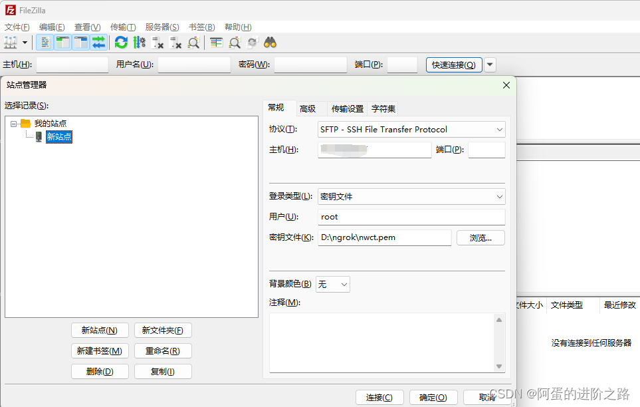
Task: Click the comments scrollbar down arrow
Action: point(499,366)
